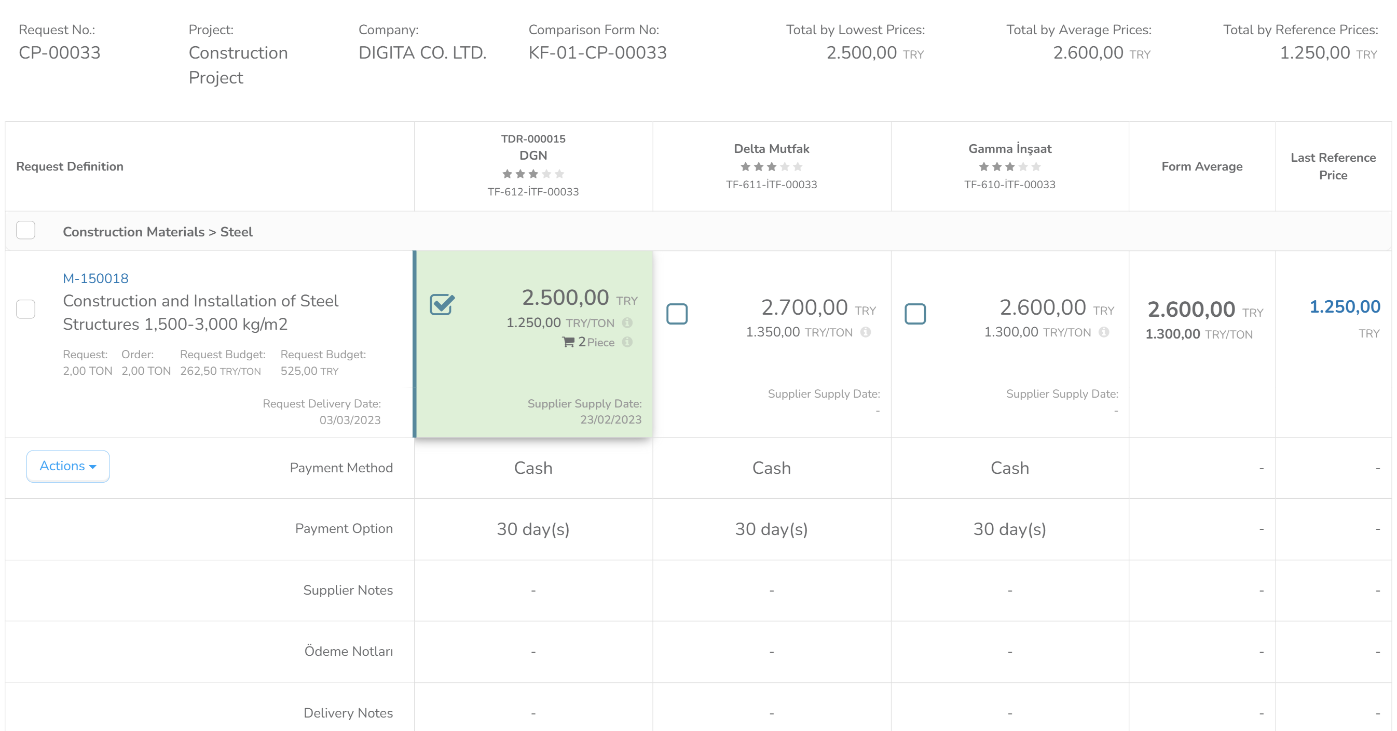Click the Total by Reference Prices value 1.250,00
Viewport: 1397px width, 731px height.
[1314, 53]
